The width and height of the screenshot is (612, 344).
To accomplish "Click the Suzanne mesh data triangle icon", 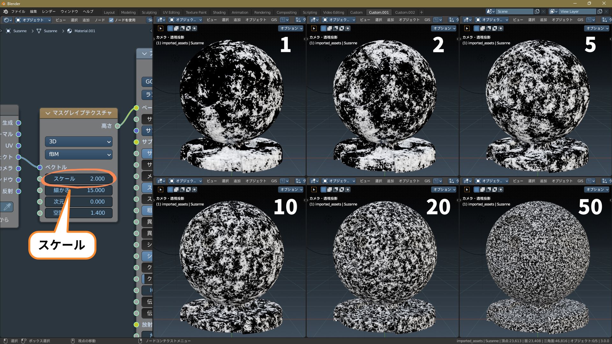I will pos(39,31).
